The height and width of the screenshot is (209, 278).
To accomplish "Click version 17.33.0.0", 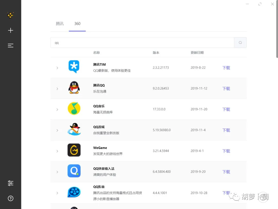I will tap(159, 109).
